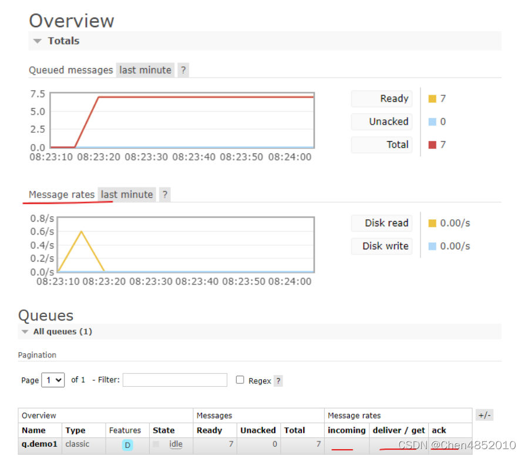Click the Unacked legend label

tap(382, 122)
